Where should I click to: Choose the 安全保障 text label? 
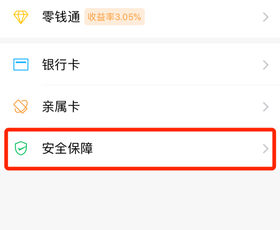pyautogui.click(x=68, y=149)
